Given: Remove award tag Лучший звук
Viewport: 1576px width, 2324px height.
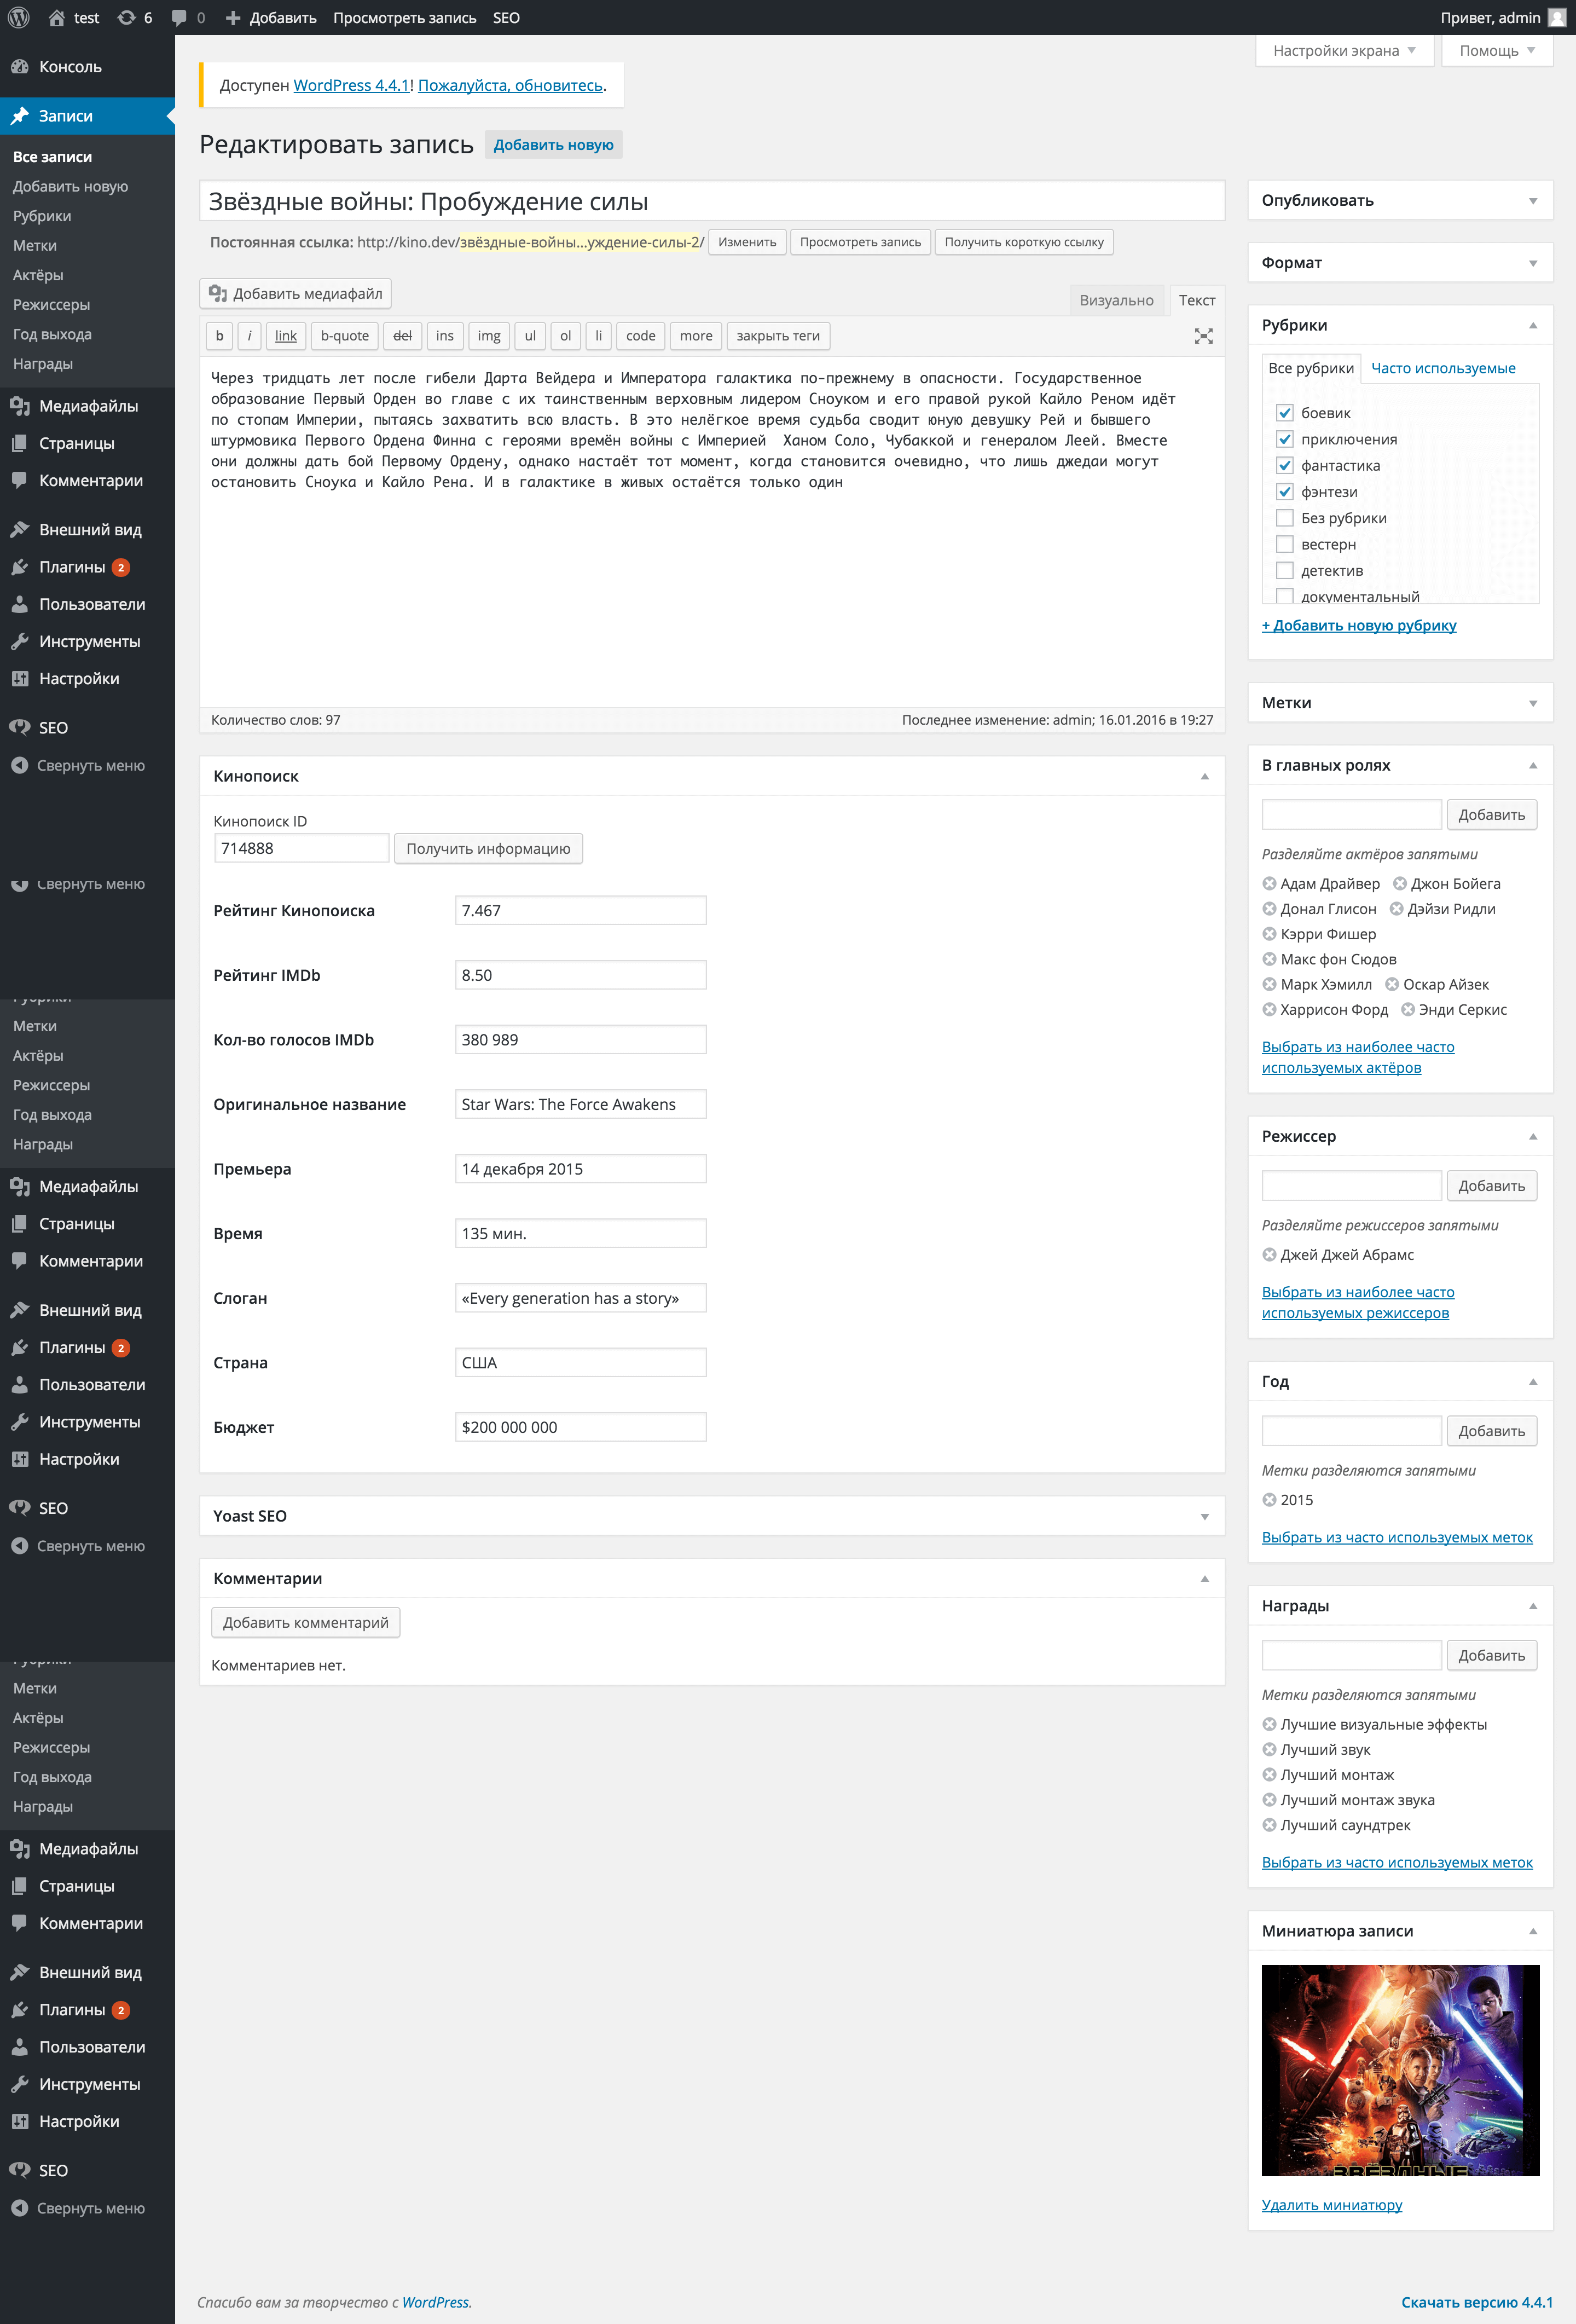Looking at the screenshot, I should 1269,1750.
